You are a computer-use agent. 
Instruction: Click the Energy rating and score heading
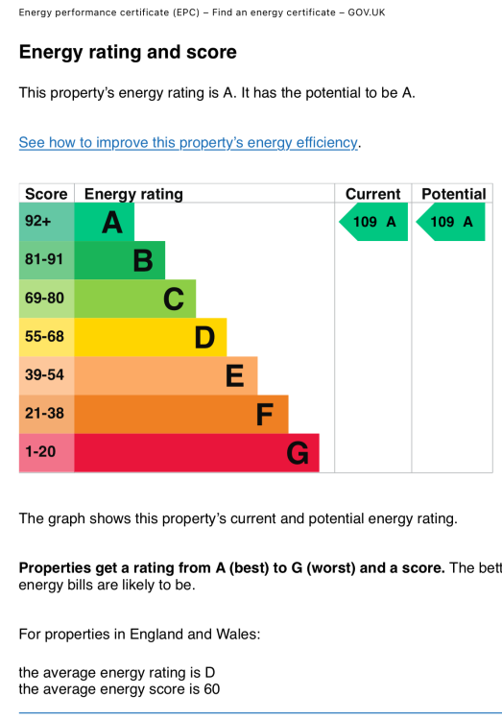128,53
